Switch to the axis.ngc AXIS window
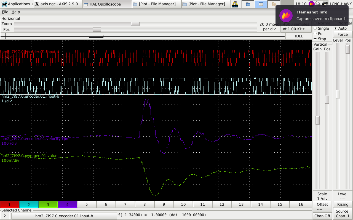The height and width of the screenshot is (220, 353). click(58, 4)
